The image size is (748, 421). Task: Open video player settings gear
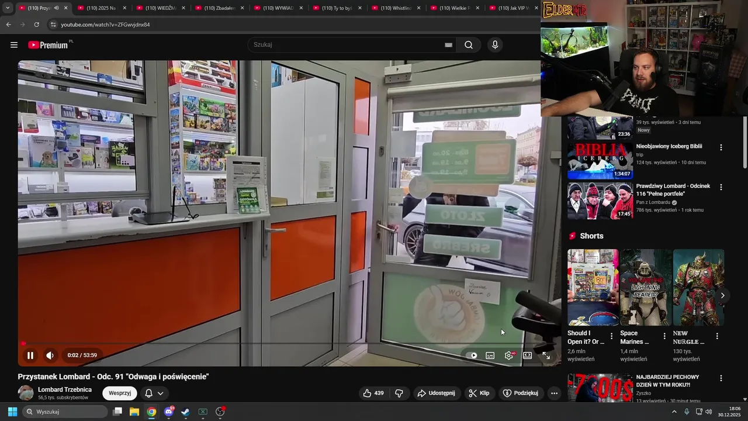(510, 356)
